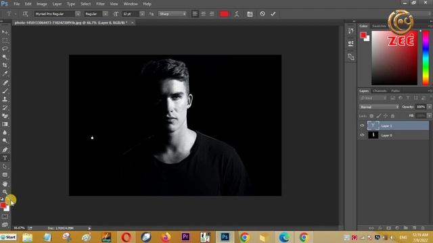Open Opera browser from taskbar

coord(127,237)
